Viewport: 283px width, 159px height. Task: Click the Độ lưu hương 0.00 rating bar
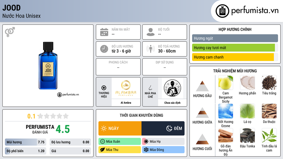[70, 142]
